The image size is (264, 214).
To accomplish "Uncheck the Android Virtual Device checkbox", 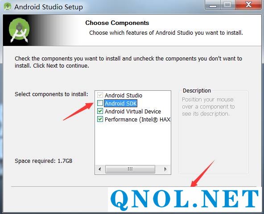I will coord(100,111).
